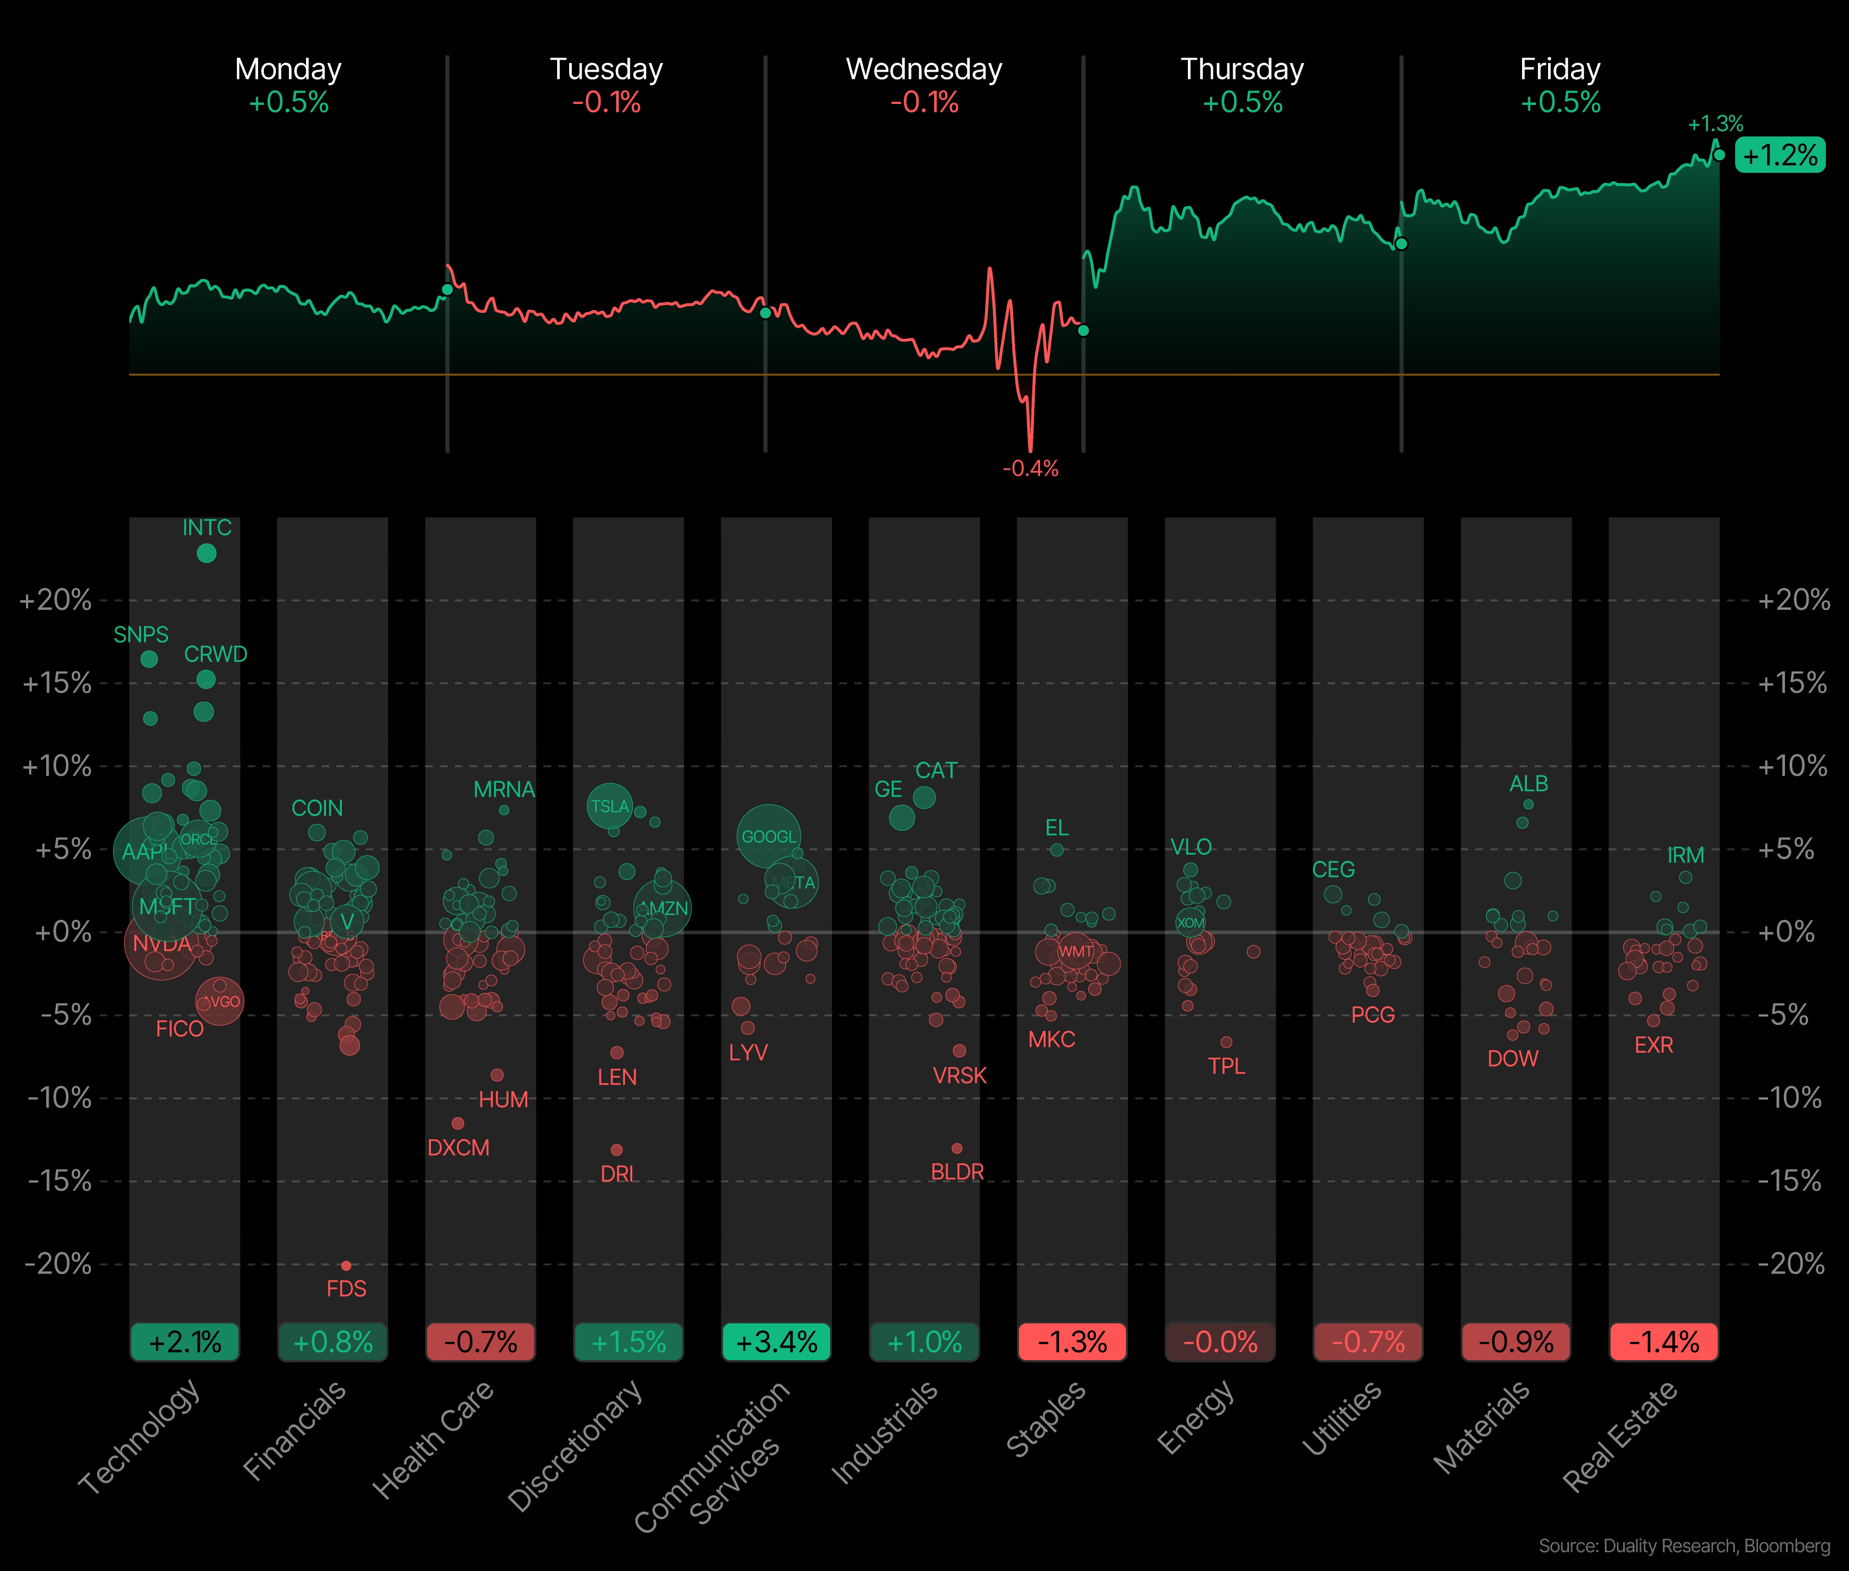Click the +1.2% weekly return label
1849x1571 pixels.
click(x=1780, y=156)
